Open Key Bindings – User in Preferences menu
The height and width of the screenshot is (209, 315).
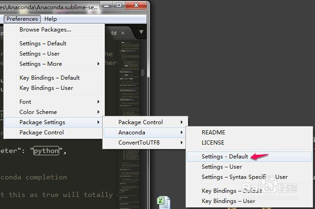54,88
